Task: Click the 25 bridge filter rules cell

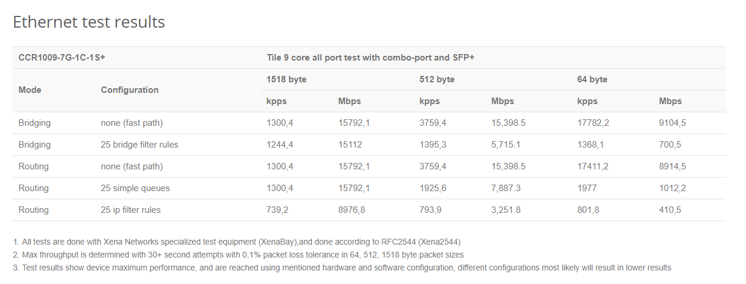Action: point(140,145)
